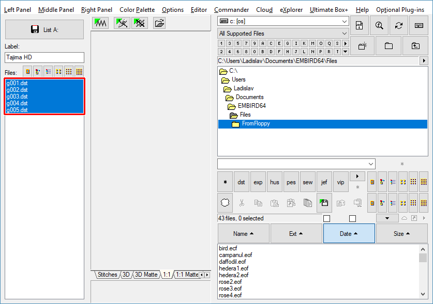Image resolution: width=433 pixels, height=304 pixels.
Task: Click the open folder icon in middle toolbar
Action: pos(159,23)
